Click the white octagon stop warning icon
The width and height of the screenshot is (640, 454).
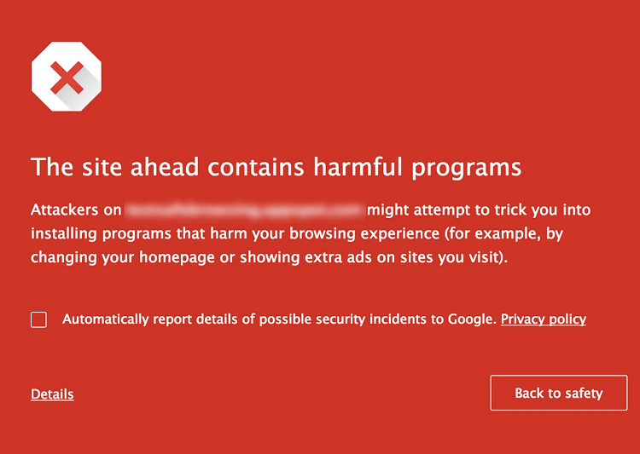click(67, 76)
